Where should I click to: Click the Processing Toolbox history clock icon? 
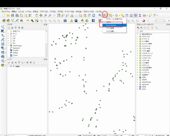(x=145, y=28)
